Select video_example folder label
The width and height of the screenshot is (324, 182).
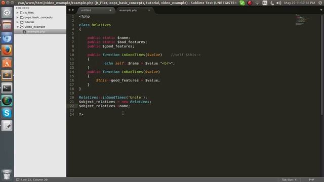click(35, 27)
